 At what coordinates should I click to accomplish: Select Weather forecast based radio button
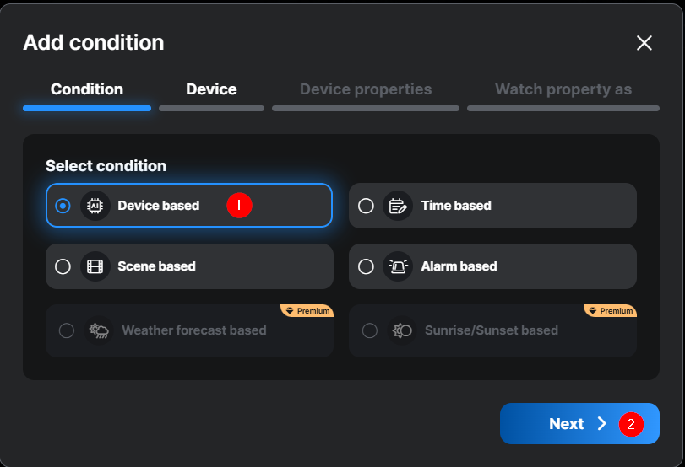point(67,330)
